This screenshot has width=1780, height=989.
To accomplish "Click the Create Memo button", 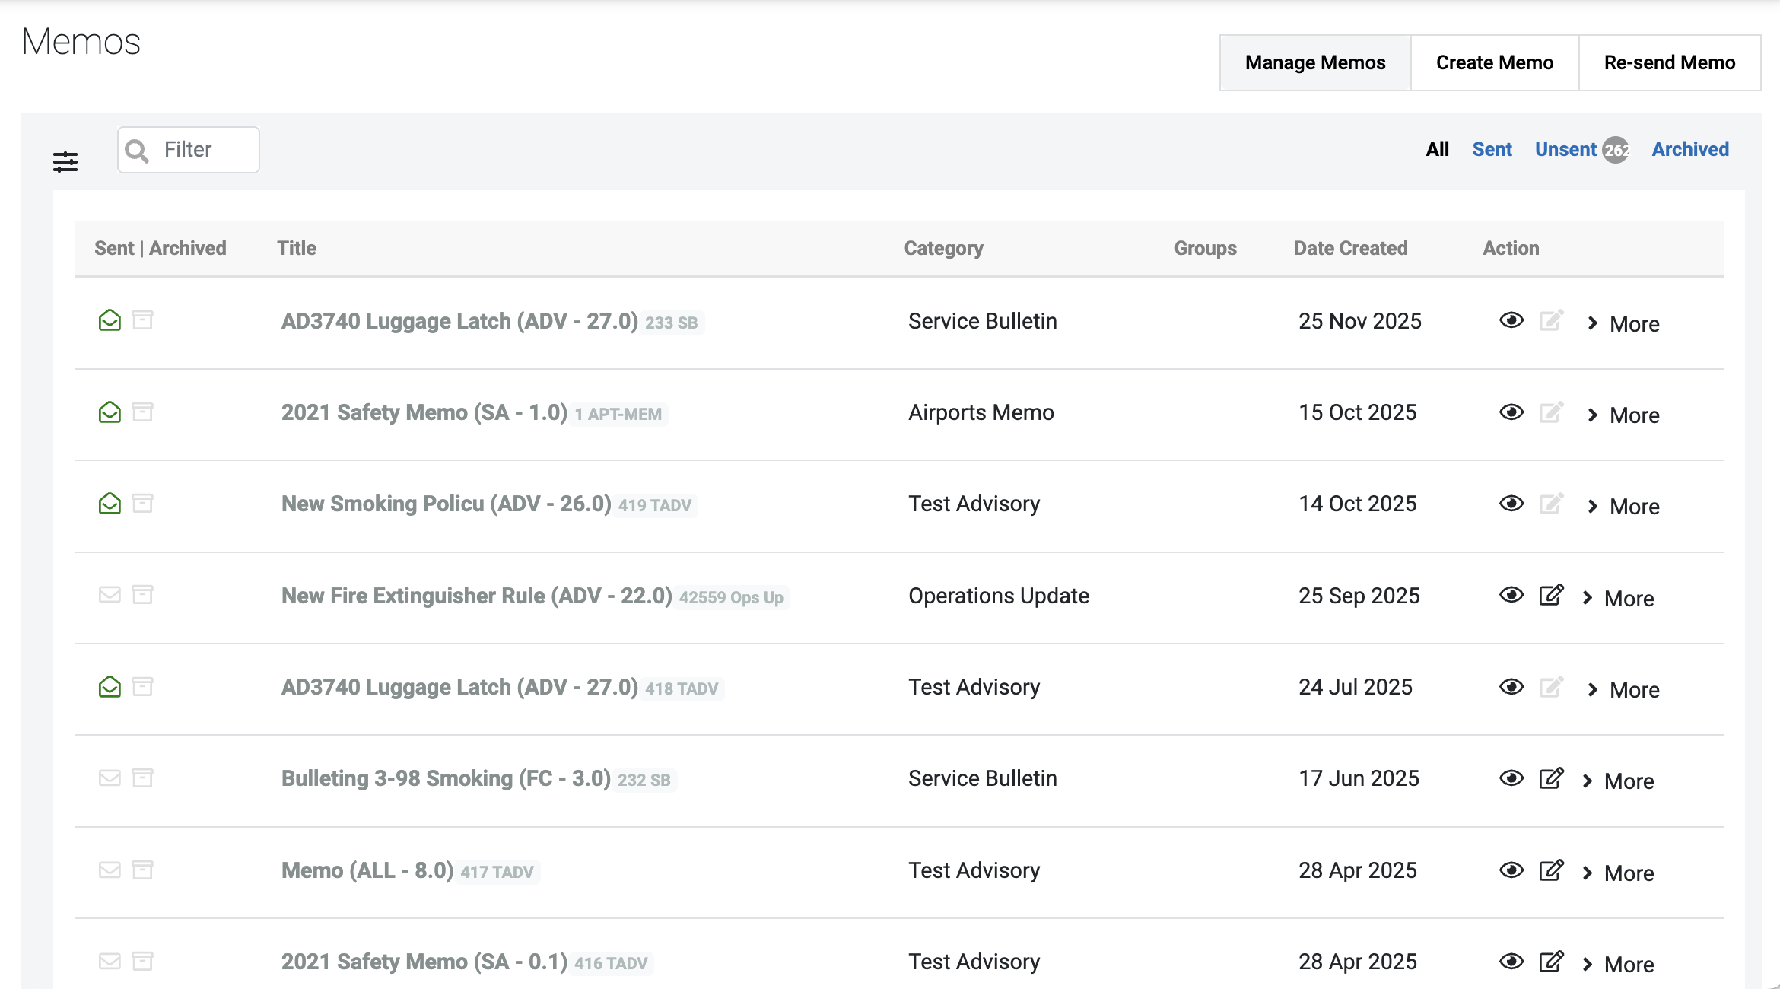I will pyautogui.click(x=1494, y=62).
